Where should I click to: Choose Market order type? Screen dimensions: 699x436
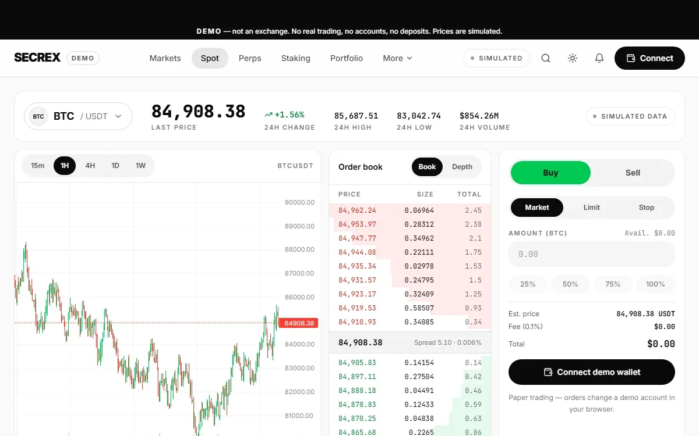537,208
